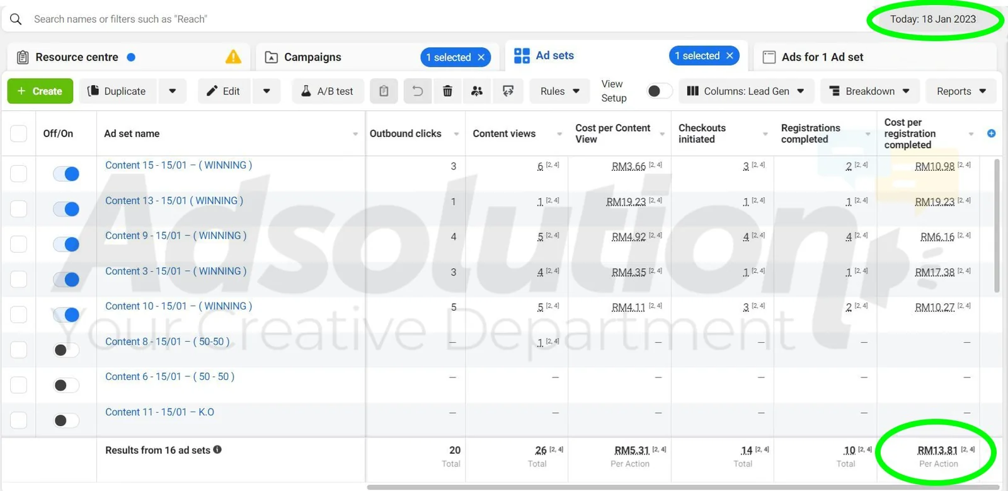Viewport: 1008px width, 491px height.
Task: Turn off Content 15 - 15/01 ad set
Action: (66, 174)
